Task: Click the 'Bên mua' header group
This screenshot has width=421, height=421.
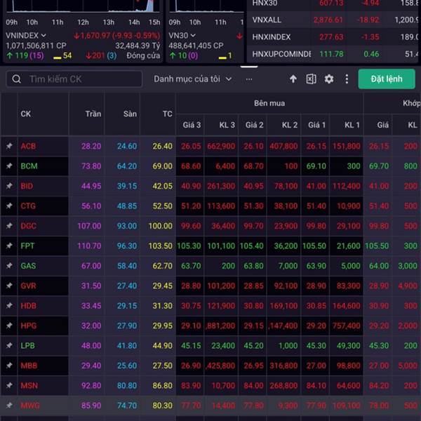Action: (269, 103)
